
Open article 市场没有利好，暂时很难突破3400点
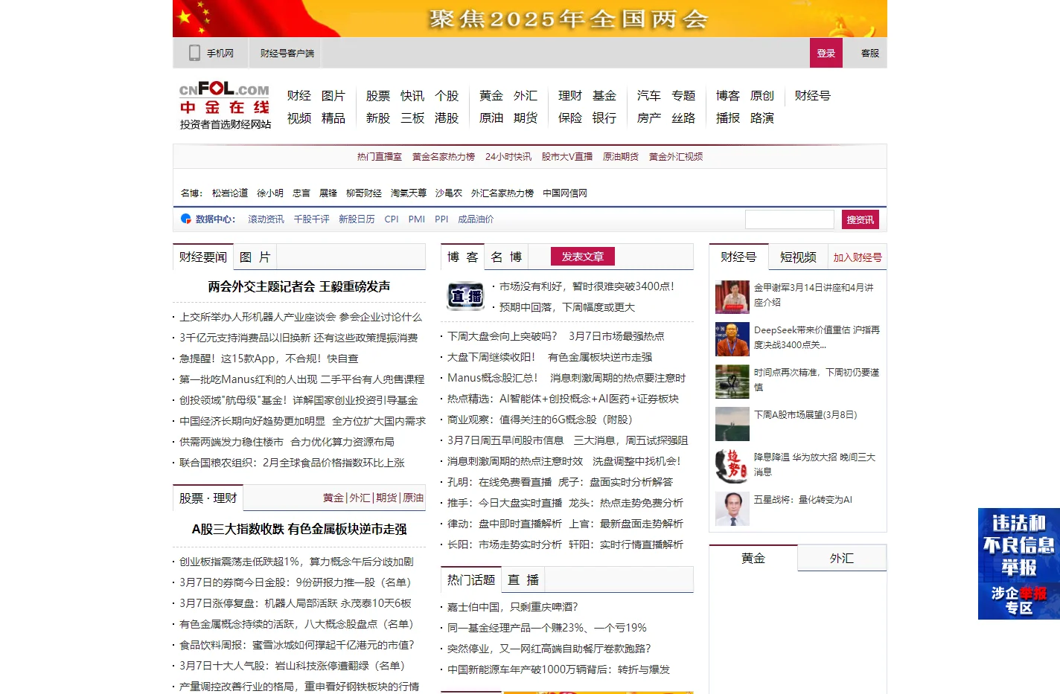pos(587,286)
